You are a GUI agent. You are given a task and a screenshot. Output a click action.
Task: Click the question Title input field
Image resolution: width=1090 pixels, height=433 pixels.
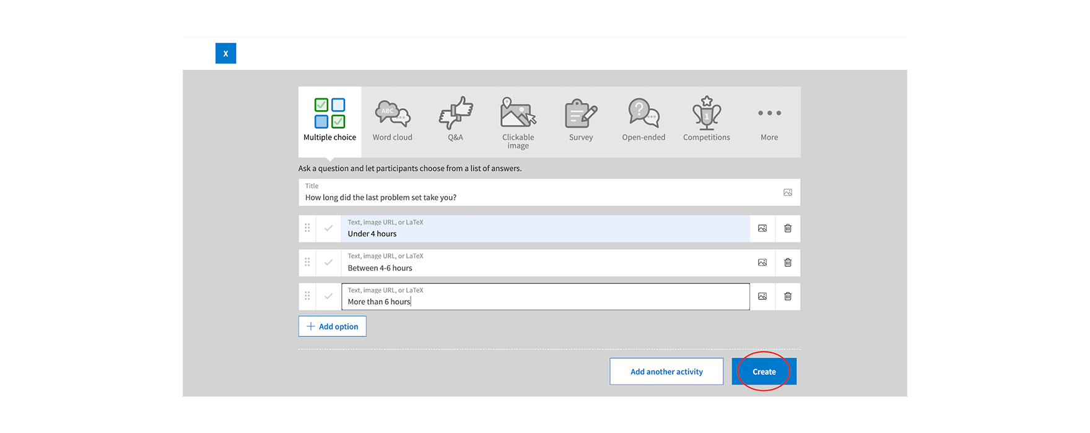coord(539,197)
